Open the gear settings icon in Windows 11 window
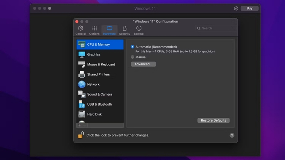285x160 pixels. pos(236,8)
